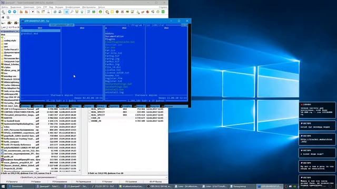The height and width of the screenshot is (189, 337).
Task: Focus the Total Commander command line field
Action: (112, 177)
